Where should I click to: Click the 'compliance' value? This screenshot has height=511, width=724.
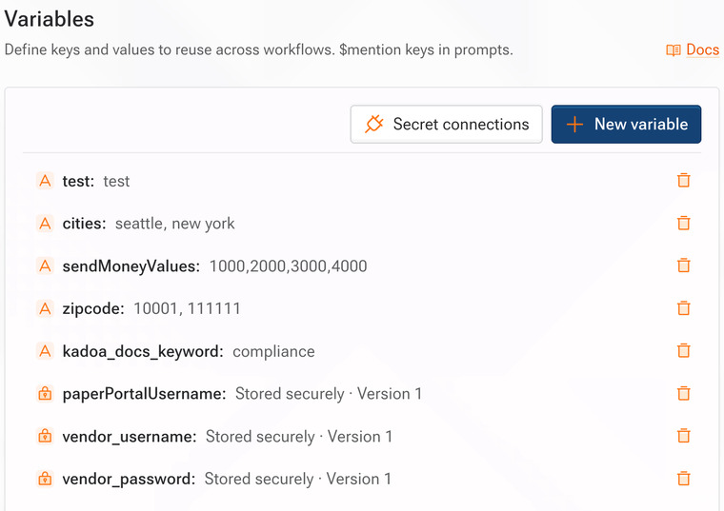(x=273, y=351)
